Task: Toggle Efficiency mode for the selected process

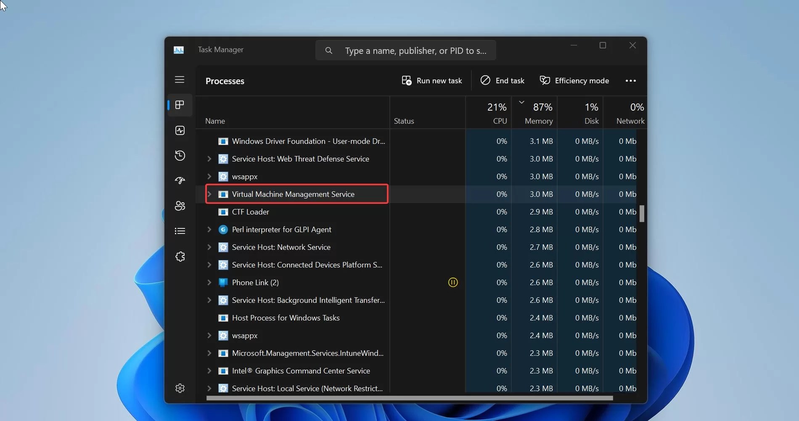Action: [574, 80]
